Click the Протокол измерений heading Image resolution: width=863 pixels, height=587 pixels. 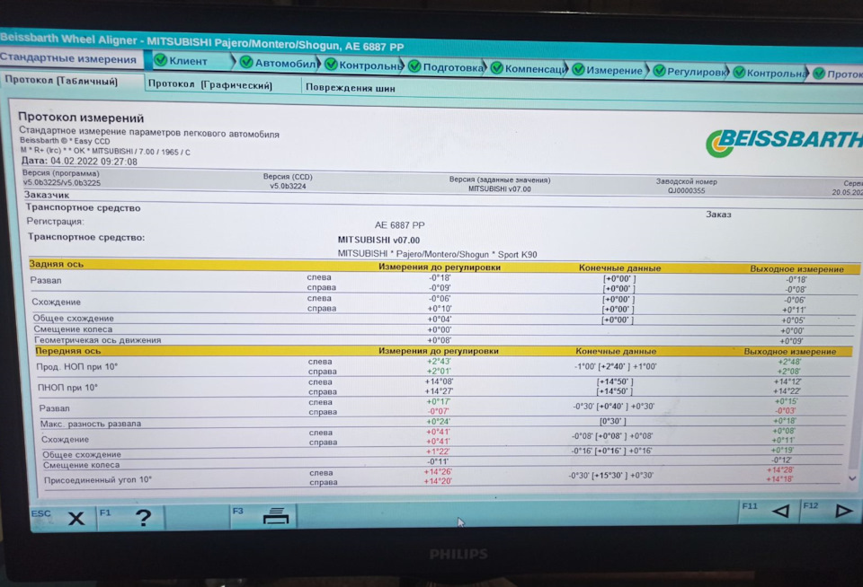click(x=81, y=118)
